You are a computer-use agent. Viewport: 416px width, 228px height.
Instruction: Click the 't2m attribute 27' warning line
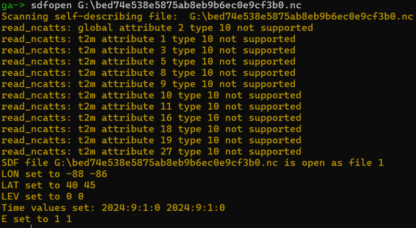tap(151, 152)
